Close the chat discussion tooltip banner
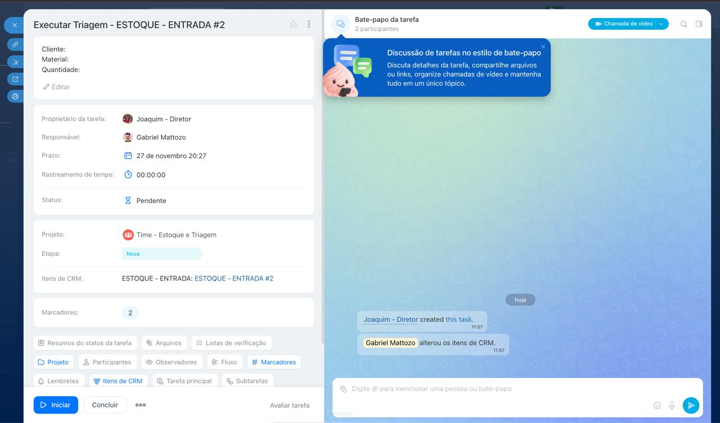Screen dimensions: 720x423 tap(543, 47)
